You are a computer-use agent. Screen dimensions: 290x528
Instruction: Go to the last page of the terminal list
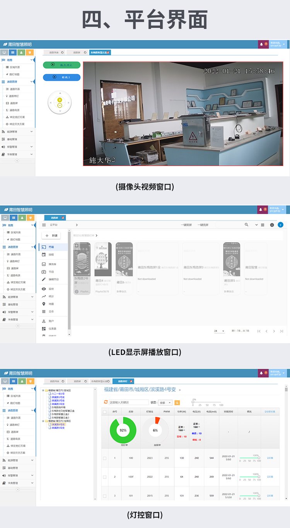coord(281,331)
